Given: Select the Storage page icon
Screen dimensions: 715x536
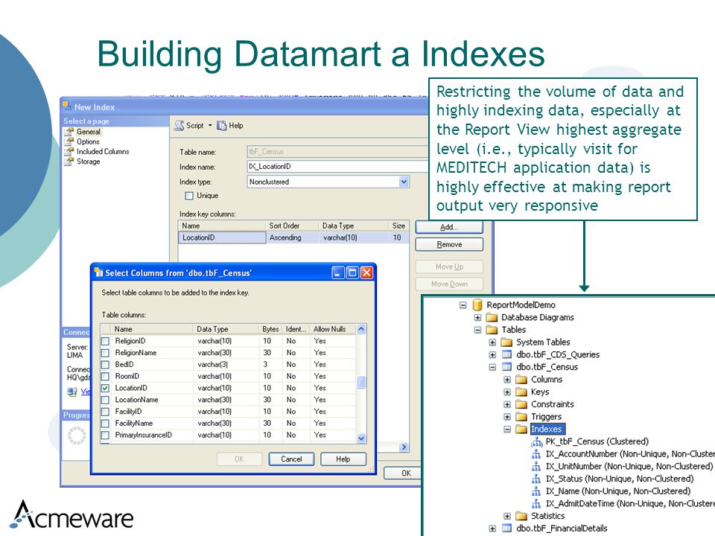Looking at the screenshot, I should [x=69, y=162].
